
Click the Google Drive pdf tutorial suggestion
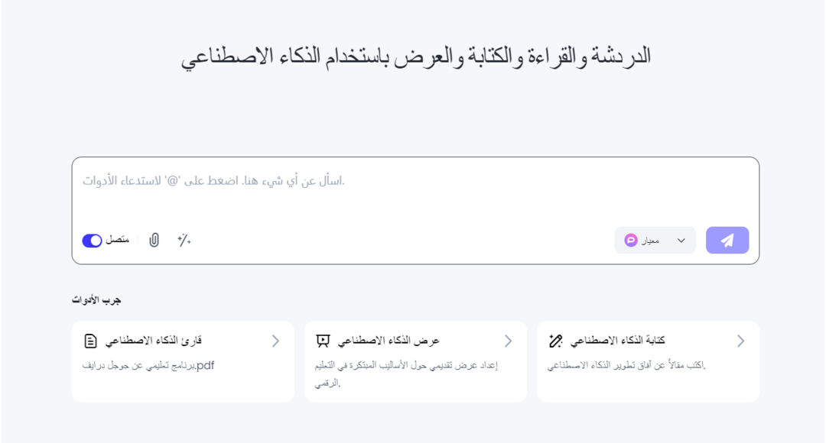(148, 365)
